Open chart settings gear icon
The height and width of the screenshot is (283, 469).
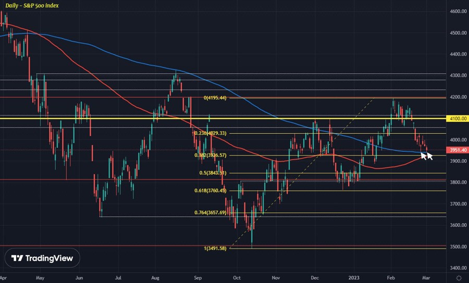click(x=459, y=278)
